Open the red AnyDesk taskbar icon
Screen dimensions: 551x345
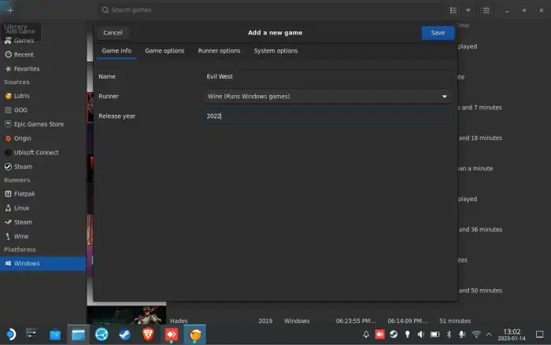[172, 335]
